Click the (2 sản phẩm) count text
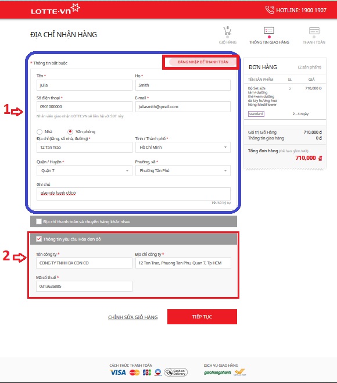337x383 pixels. pos(310,67)
